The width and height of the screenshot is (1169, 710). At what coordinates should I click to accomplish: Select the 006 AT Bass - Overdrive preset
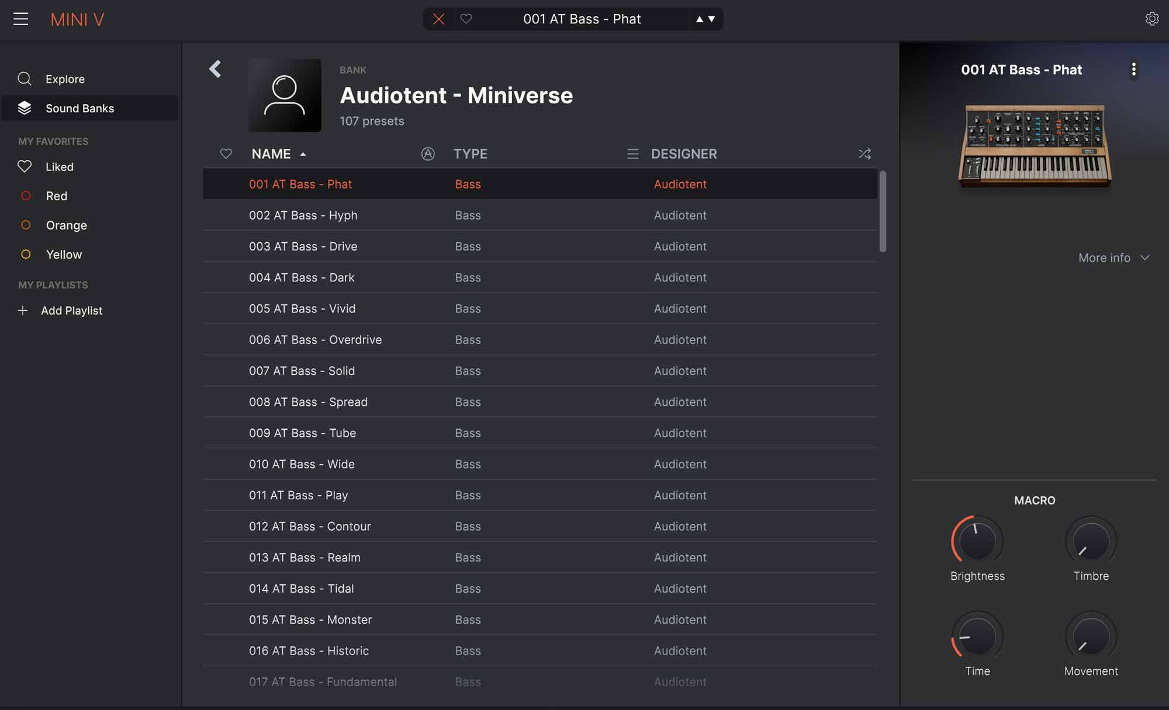pos(315,340)
